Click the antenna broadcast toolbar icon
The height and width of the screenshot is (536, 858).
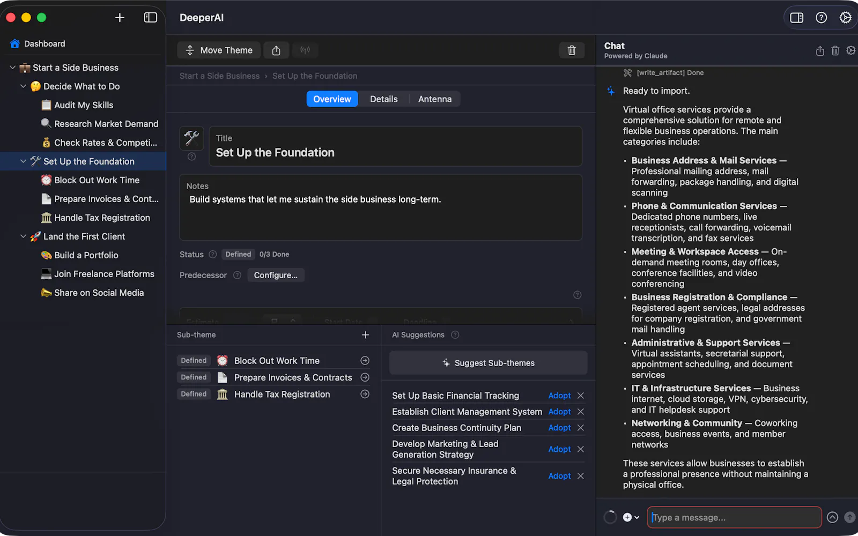305,50
